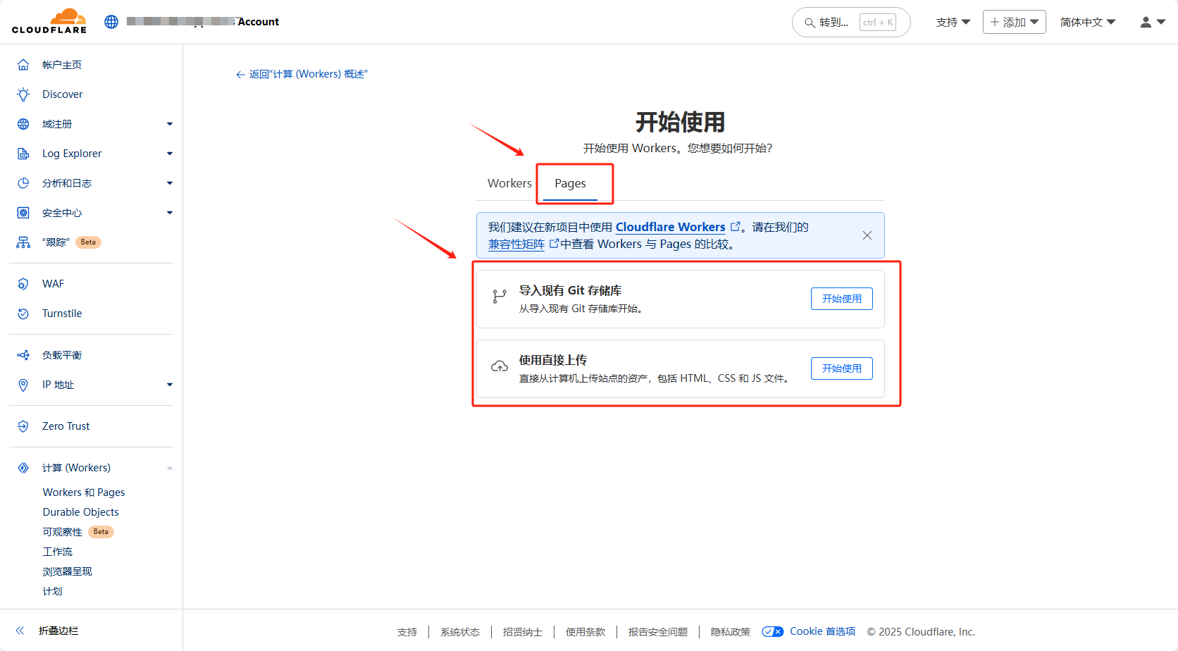Click the load balancing icon in sidebar
Image resolution: width=1178 pixels, height=651 pixels.
23,355
